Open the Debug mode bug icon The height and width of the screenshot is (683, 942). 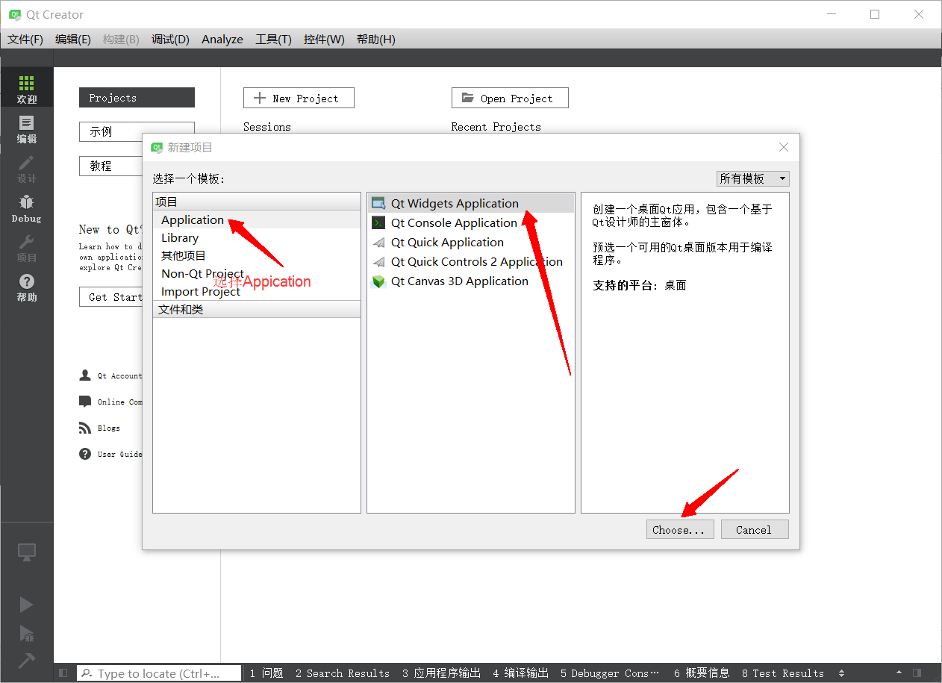click(x=27, y=208)
